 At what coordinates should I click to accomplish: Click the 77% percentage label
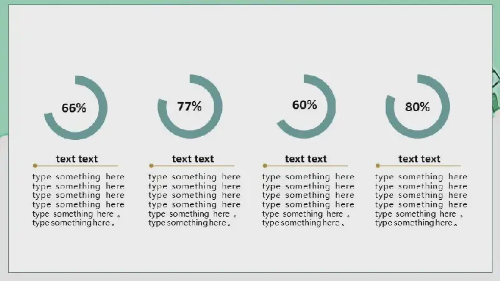click(189, 106)
